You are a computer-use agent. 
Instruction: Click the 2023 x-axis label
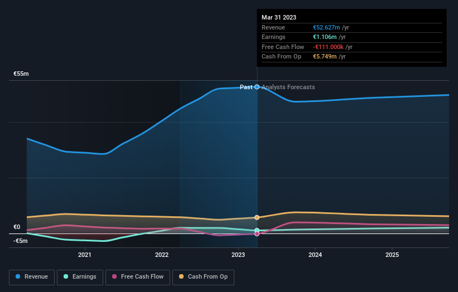(x=238, y=255)
